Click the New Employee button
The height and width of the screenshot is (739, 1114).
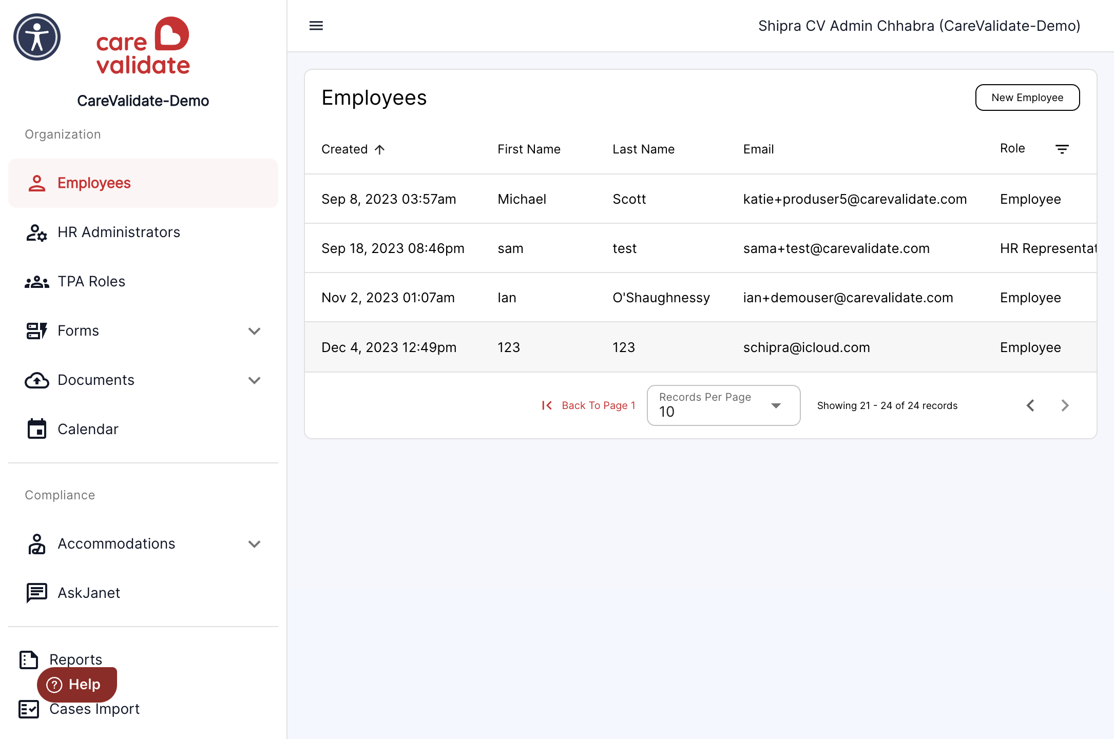click(x=1027, y=98)
